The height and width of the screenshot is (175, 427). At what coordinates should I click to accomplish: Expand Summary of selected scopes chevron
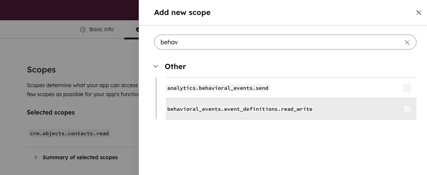point(36,157)
